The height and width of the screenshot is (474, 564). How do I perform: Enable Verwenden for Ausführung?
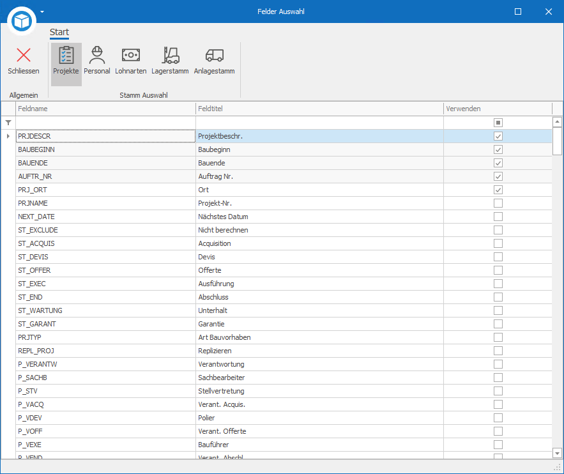tap(498, 284)
